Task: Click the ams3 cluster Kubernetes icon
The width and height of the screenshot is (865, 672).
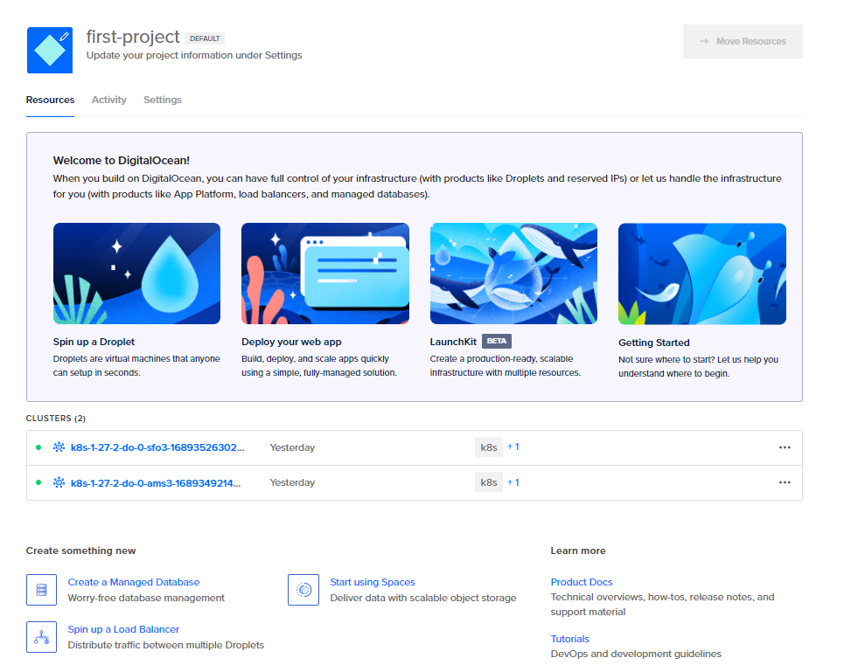Action: pyautogui.click(x=59, y=482)
